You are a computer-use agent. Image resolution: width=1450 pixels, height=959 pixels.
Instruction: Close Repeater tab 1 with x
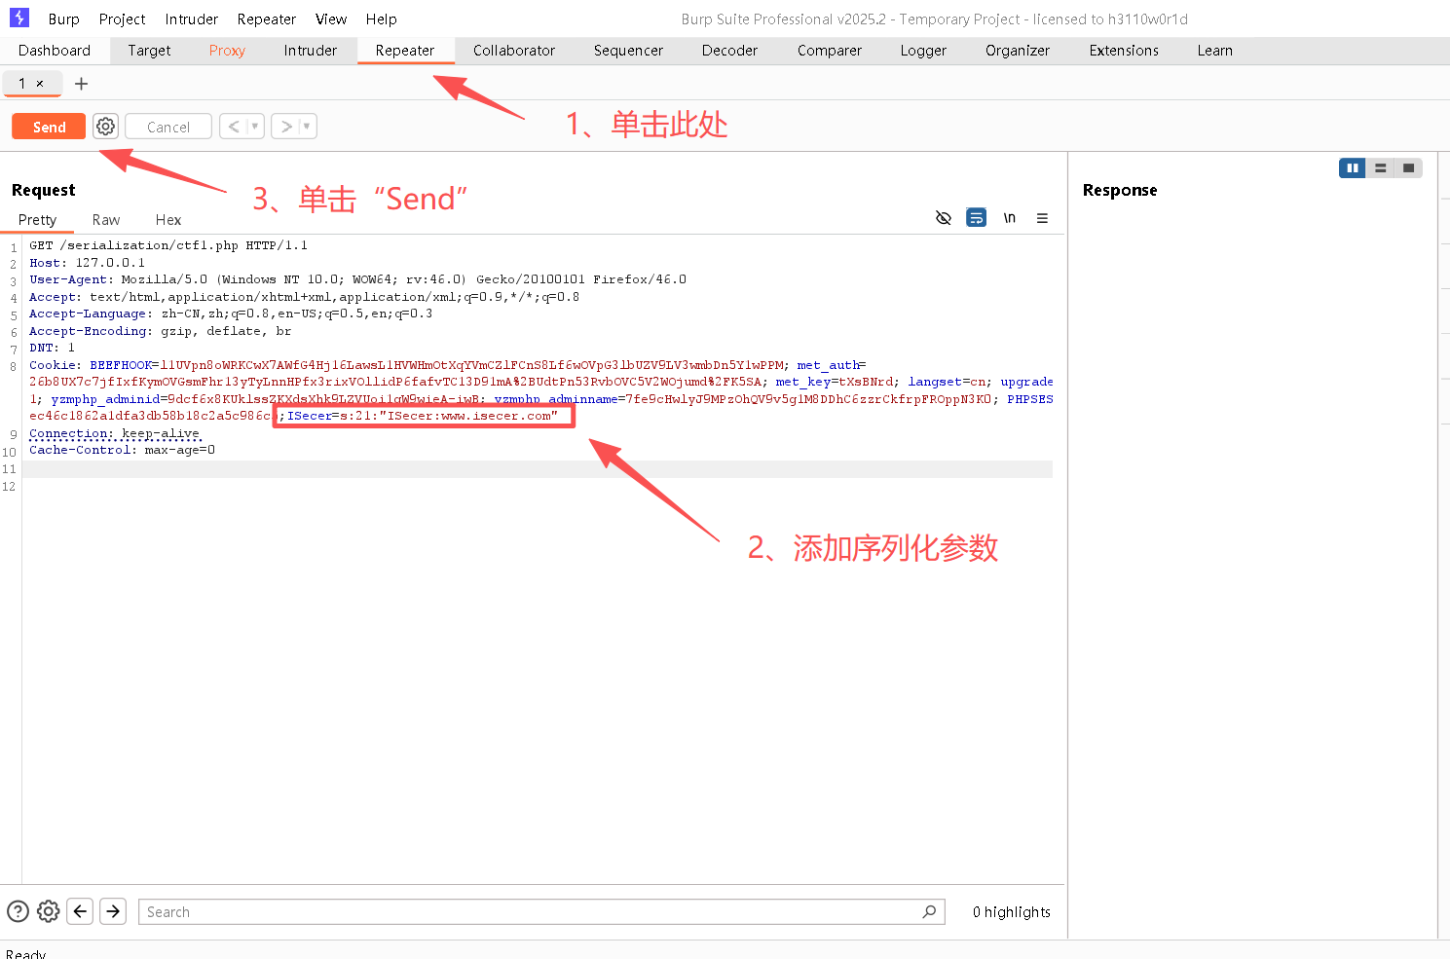coord(40,84)
